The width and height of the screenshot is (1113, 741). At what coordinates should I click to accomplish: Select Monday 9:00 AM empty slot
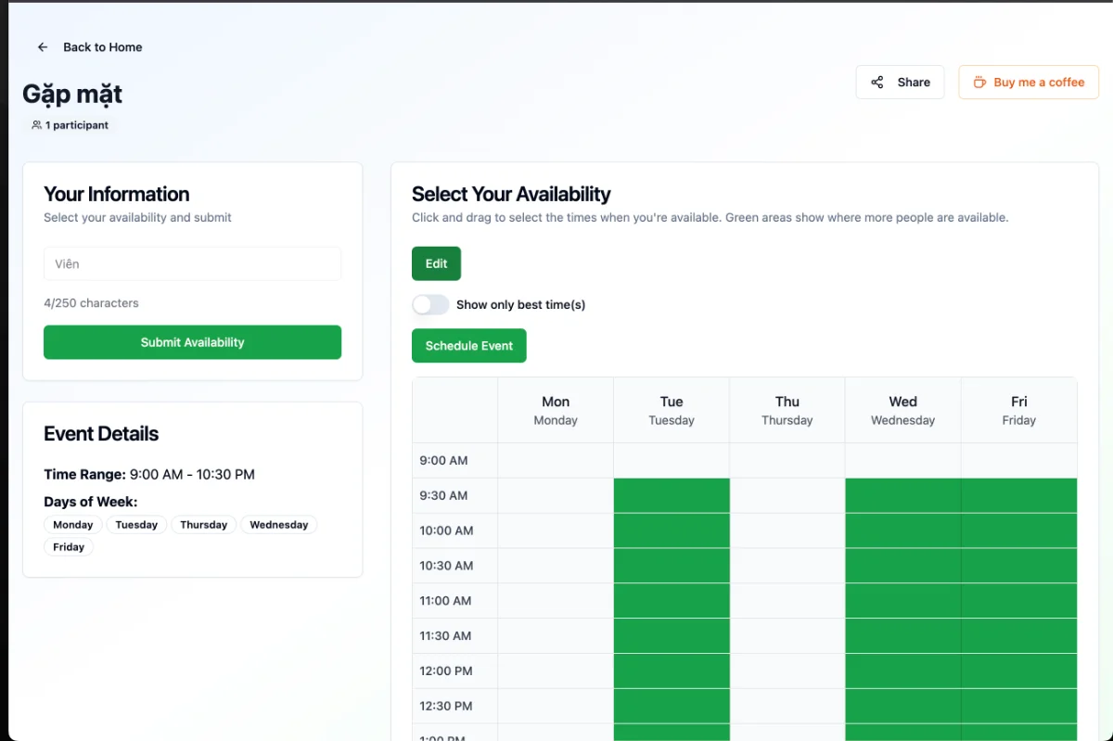pos(556,461)
